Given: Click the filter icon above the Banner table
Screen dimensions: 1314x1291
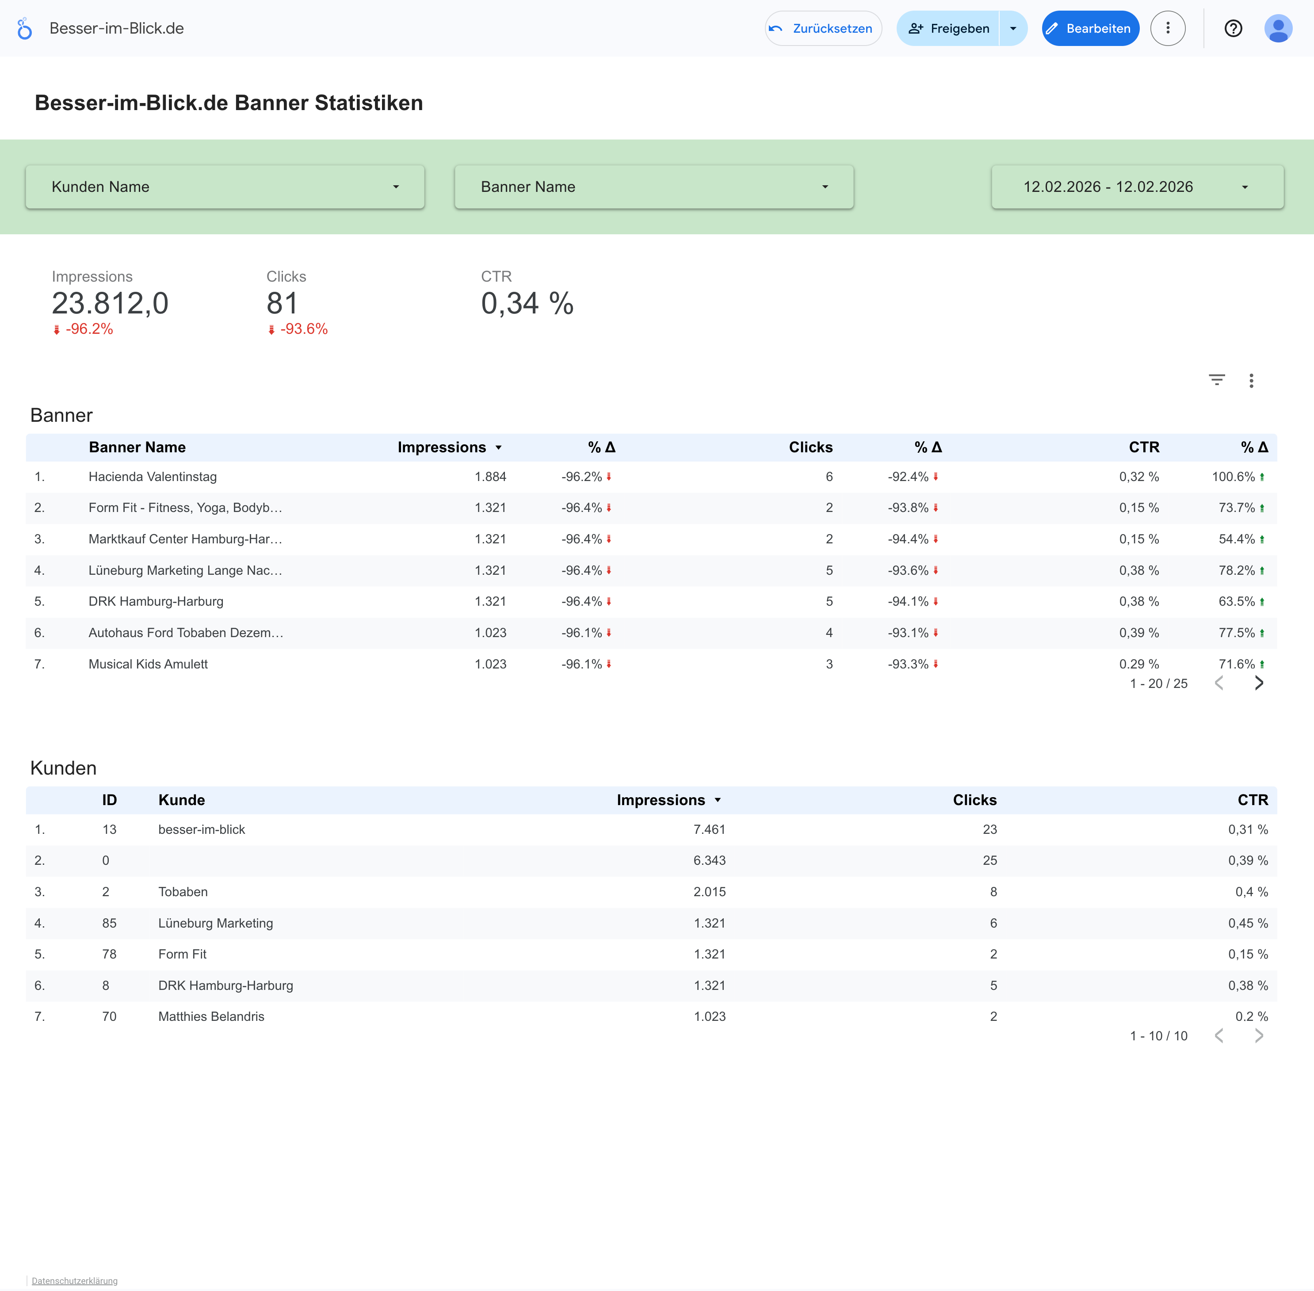Looking at the screenshot, I should [1216, 380].
